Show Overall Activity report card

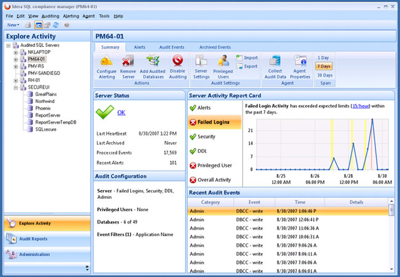click(215, 180)
